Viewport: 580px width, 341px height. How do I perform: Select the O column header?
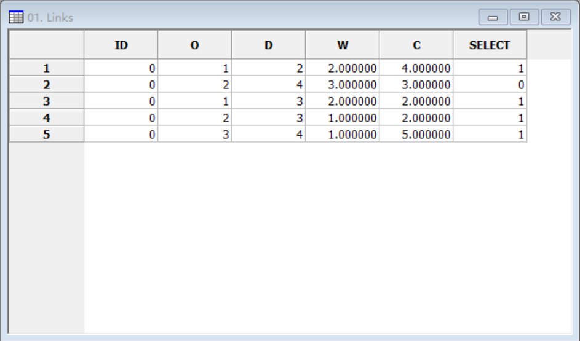pos(194,45)
